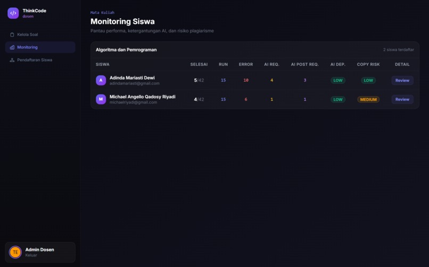Click the ThinkCode app title
429x267 pixels.
[x=35, y=11]
